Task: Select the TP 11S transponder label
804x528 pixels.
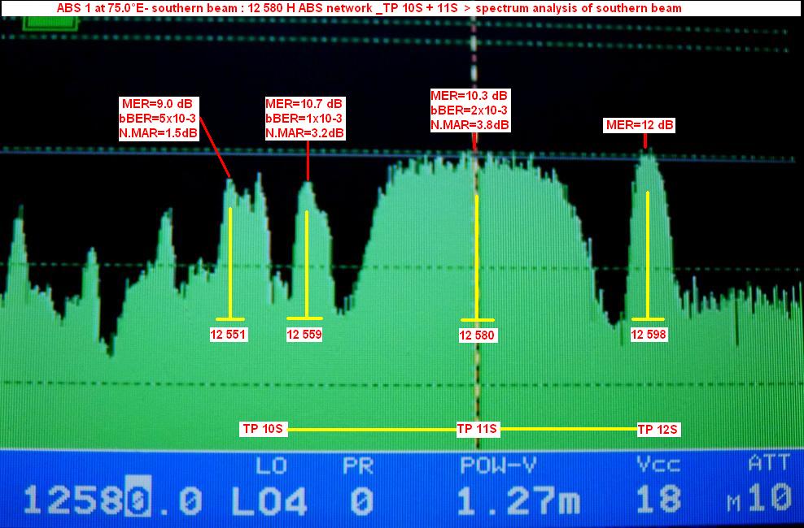Action: tap(478, 429)
